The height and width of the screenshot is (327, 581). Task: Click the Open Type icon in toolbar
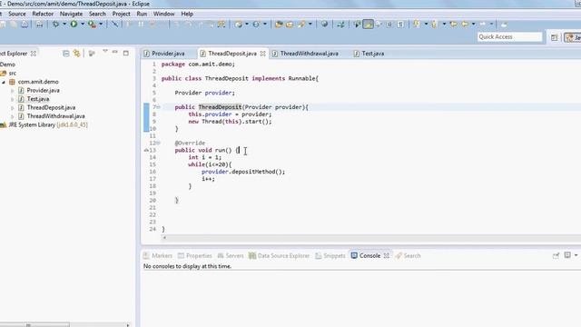(x=279, y=25)
